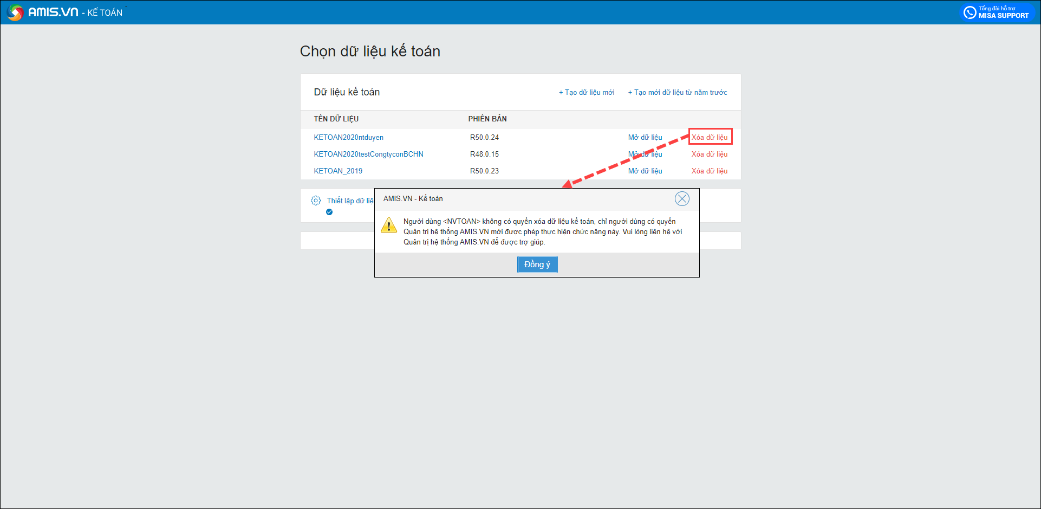Click the MISA Support phone icon
This screenshot has width=1041, height=509.
(x=970, y=12)
